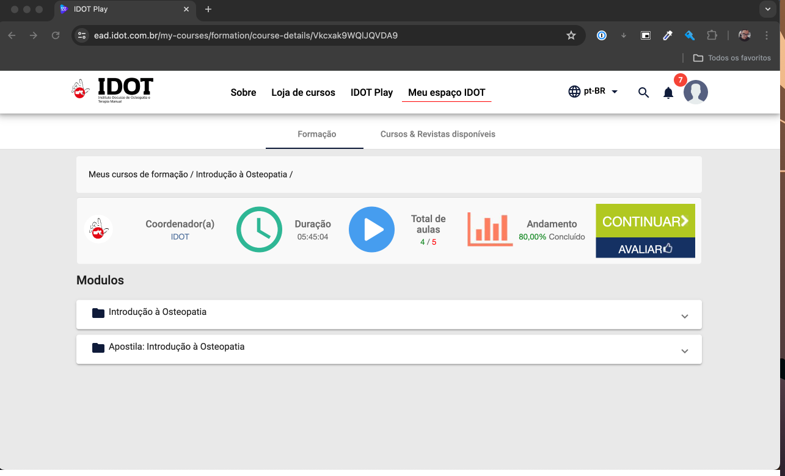Open the Sobre menu item
The image size is (785, 476).
coord(243,93)
